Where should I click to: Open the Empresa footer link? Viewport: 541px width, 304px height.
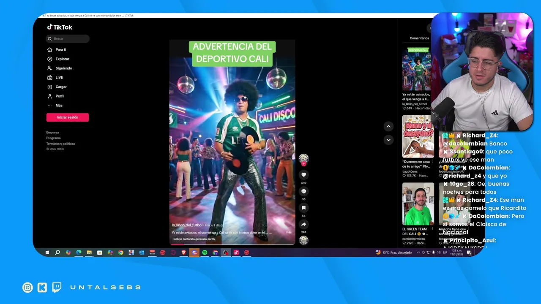pos(52,133)
